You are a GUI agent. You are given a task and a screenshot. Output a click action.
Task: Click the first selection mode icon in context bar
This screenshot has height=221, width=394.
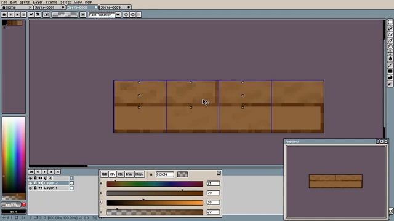pyautogui.click(x=4, y=15)
